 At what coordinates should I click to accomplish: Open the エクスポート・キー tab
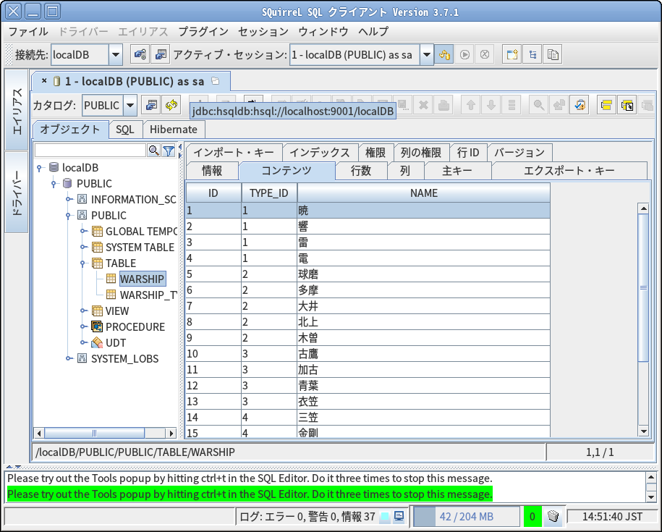[x=569, y=171]
